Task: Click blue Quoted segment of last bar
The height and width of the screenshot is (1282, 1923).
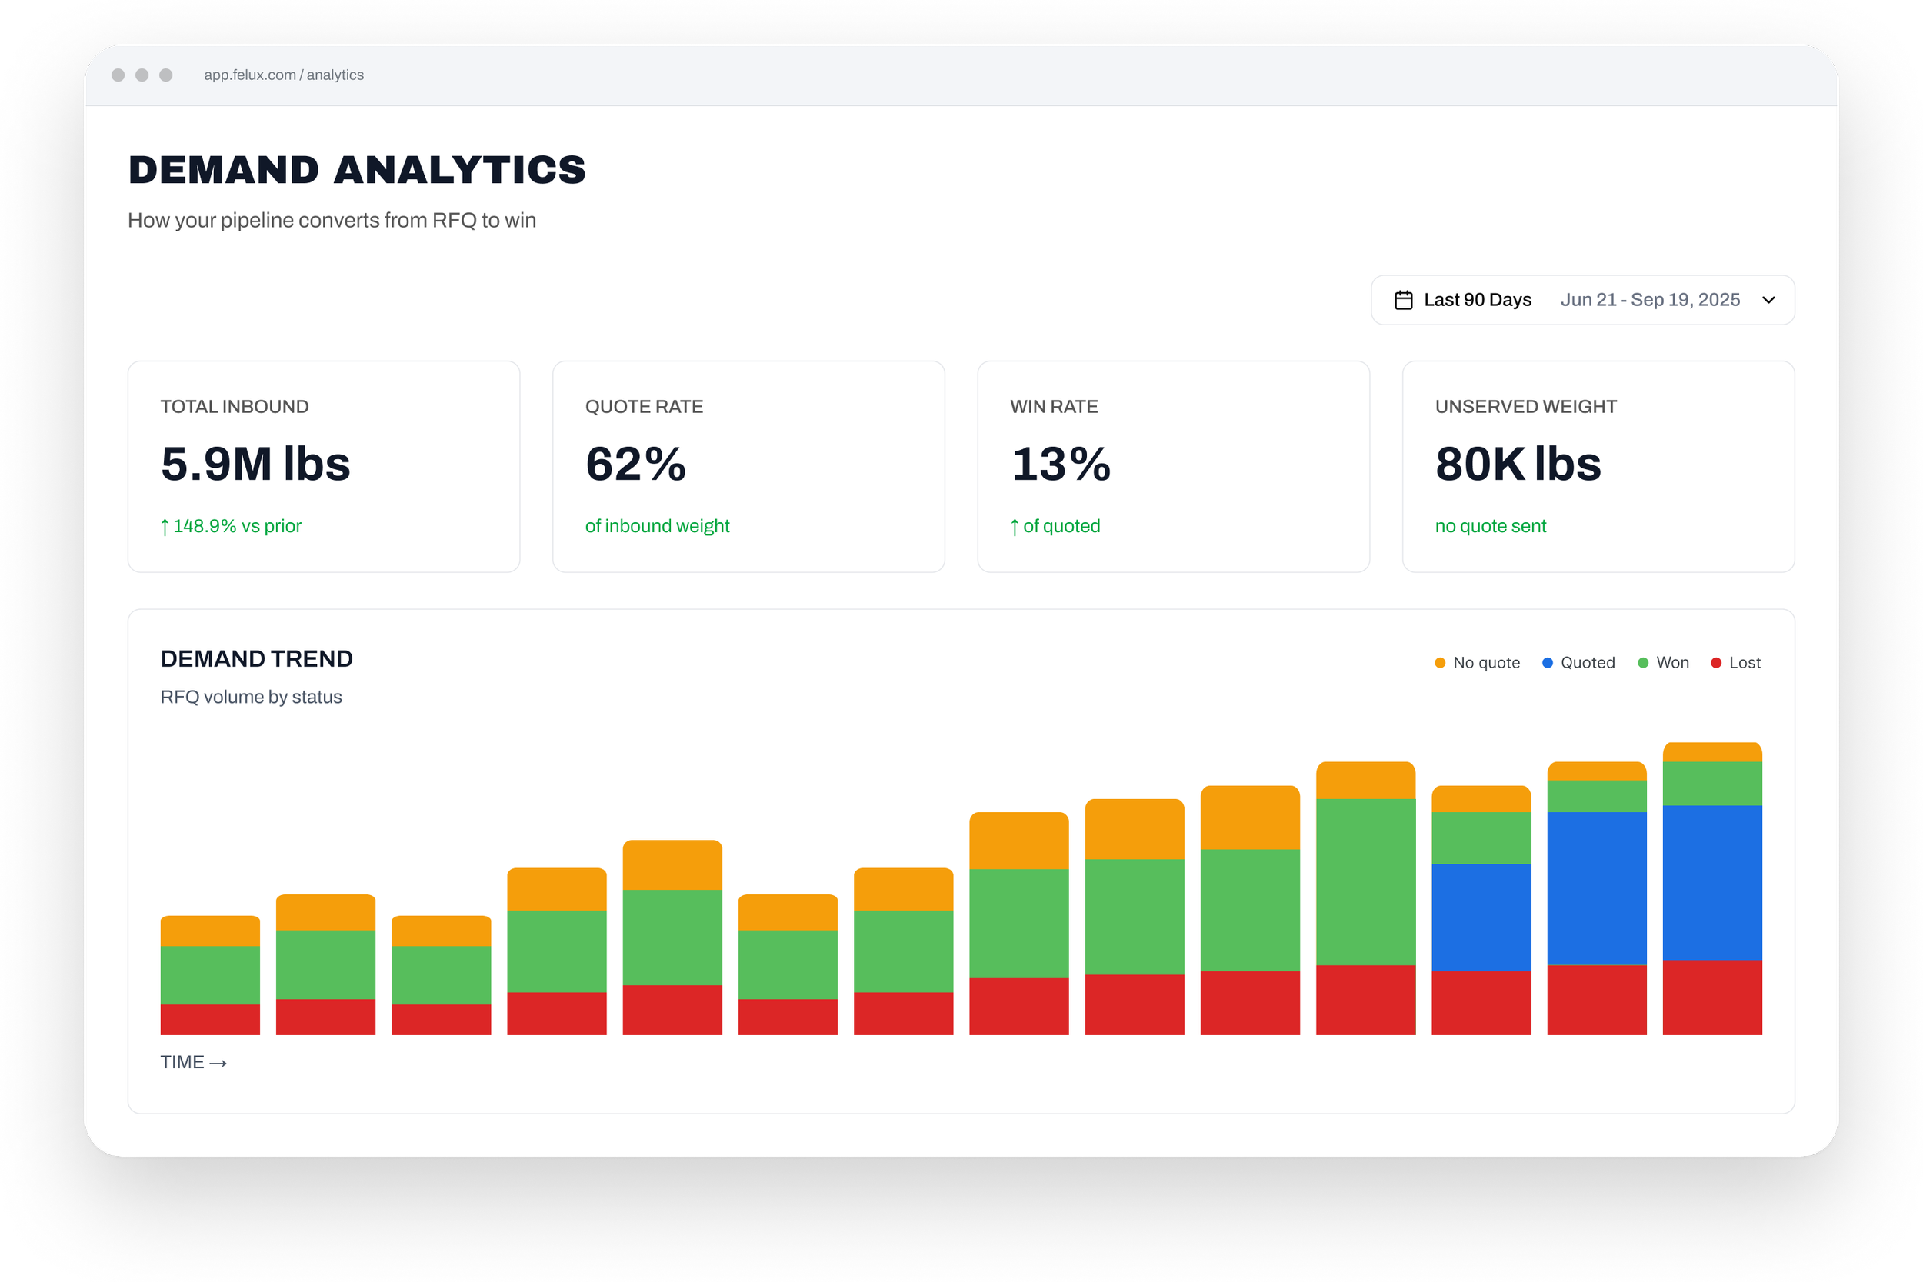Action: 1712,883
